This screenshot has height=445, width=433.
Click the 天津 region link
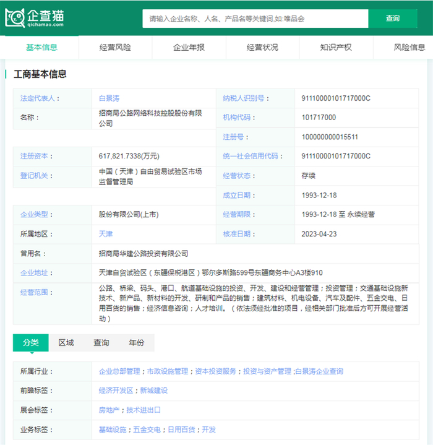106,234
